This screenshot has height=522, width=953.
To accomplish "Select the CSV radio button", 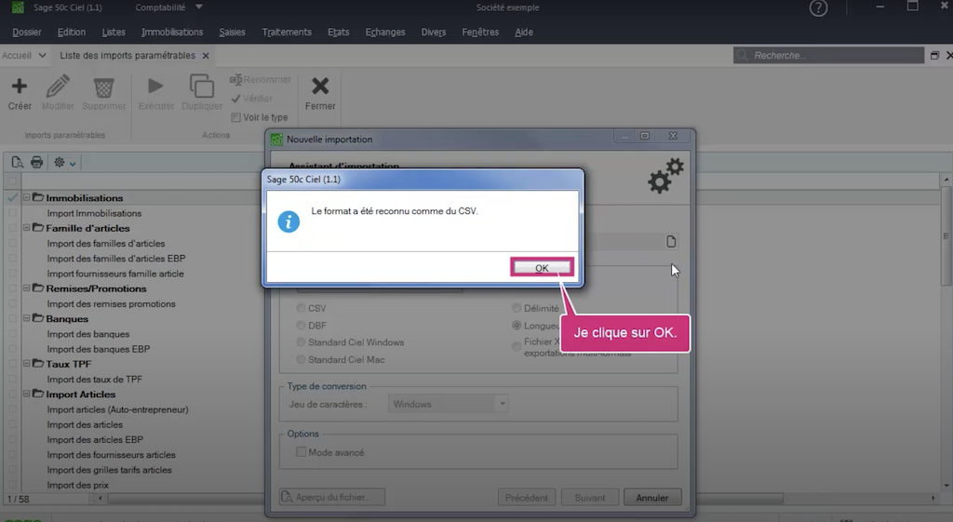I will coord(301,308).
